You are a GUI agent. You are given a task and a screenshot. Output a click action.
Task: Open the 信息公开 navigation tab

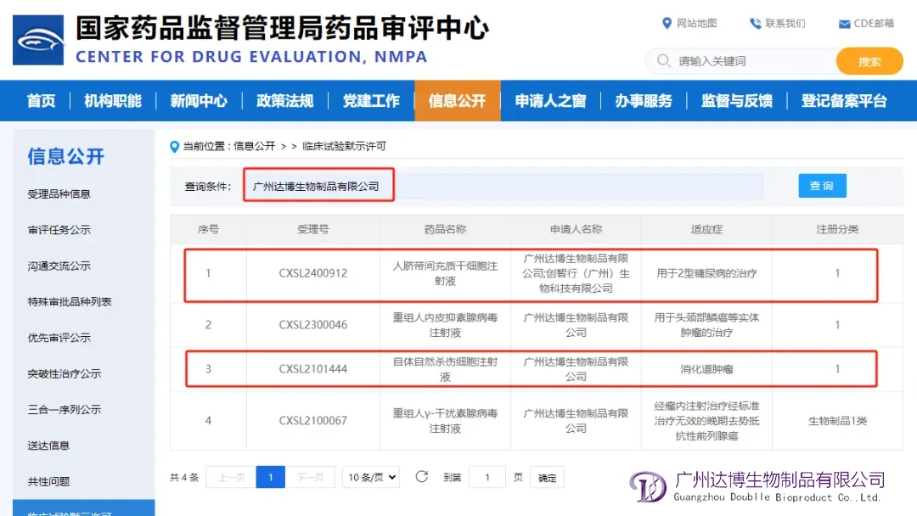(457, 101)
